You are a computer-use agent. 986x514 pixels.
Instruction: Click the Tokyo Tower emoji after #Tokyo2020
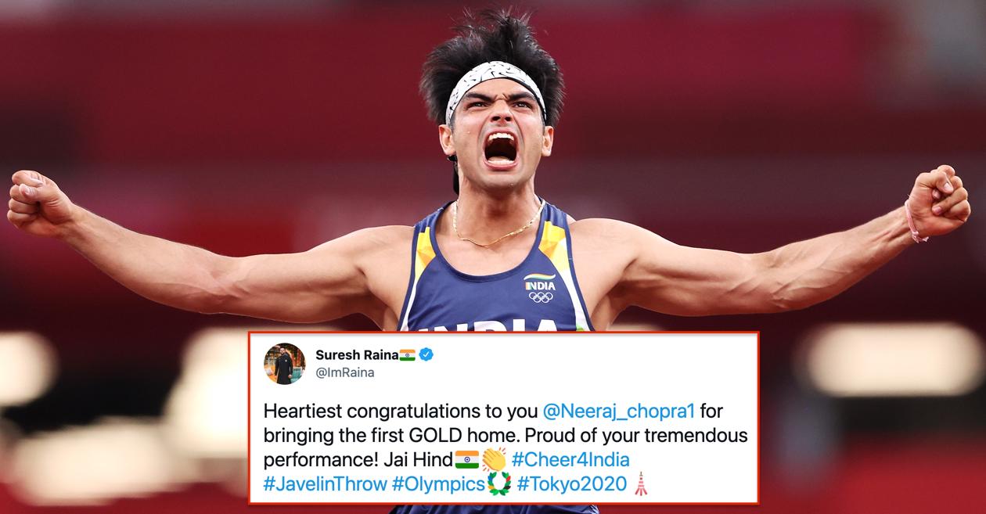tap(641, 483)
